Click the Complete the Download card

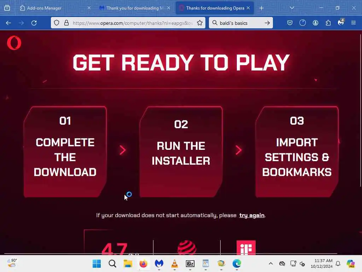point(65,152)
